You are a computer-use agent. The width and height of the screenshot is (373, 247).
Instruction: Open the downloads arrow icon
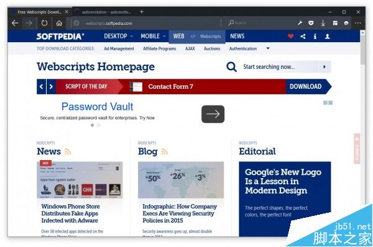(323, 23)
